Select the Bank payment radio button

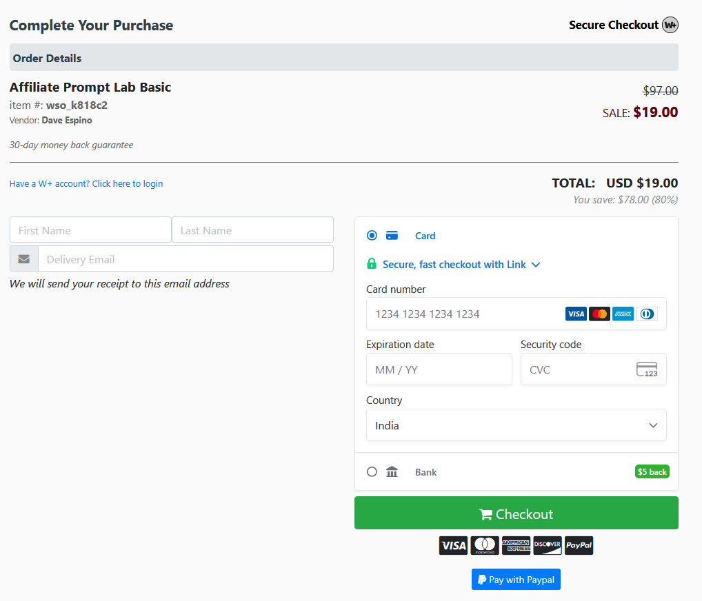tap(372, 471)
